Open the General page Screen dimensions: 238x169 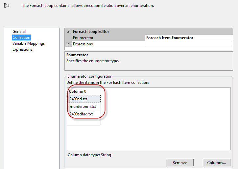(19, 32)
